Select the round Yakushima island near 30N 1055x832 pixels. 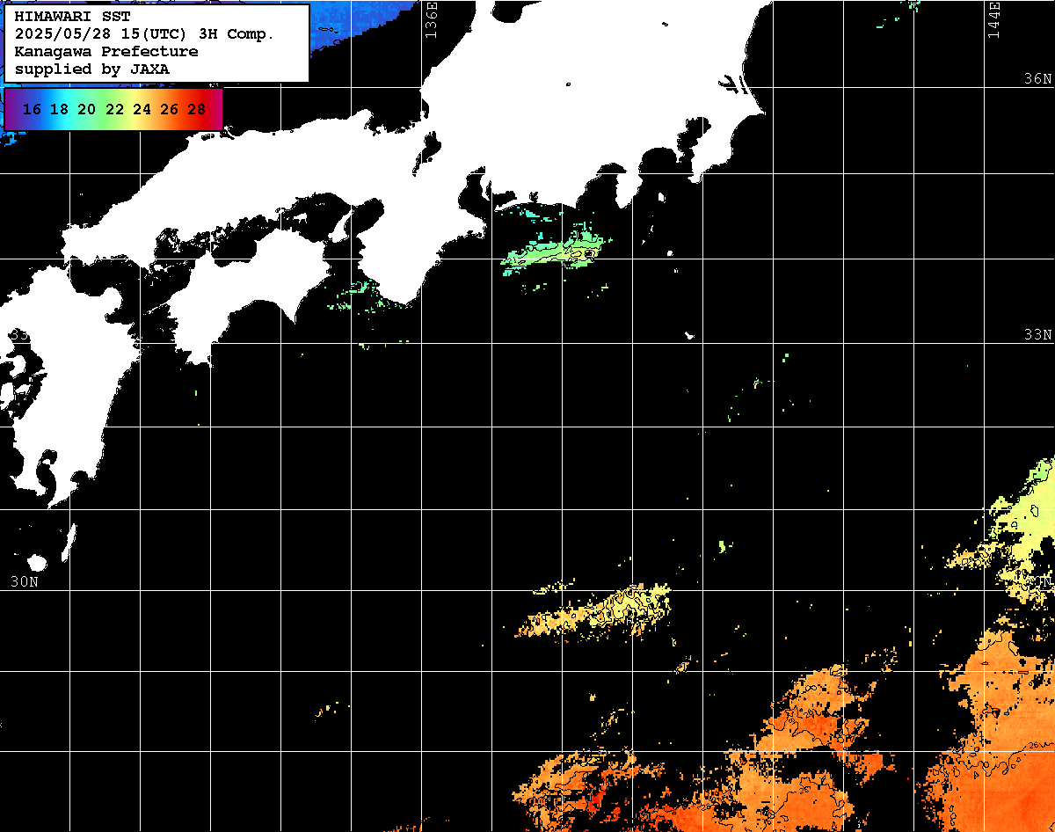(37, 562)
